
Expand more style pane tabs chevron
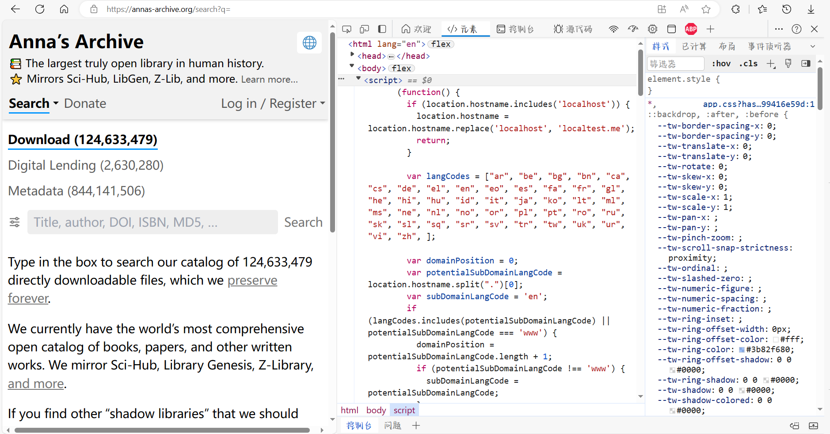pos(813,46)
